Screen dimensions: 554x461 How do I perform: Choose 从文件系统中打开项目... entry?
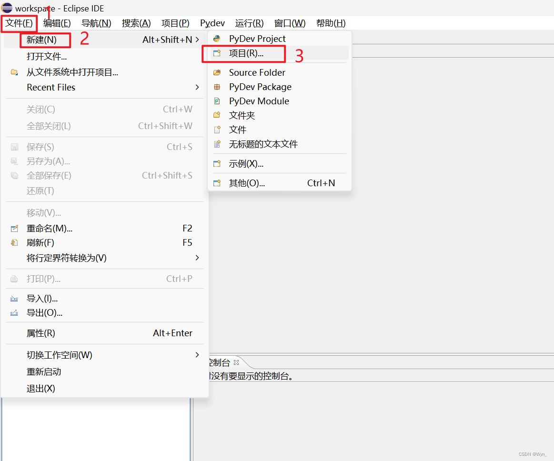(x=104, y=72)
